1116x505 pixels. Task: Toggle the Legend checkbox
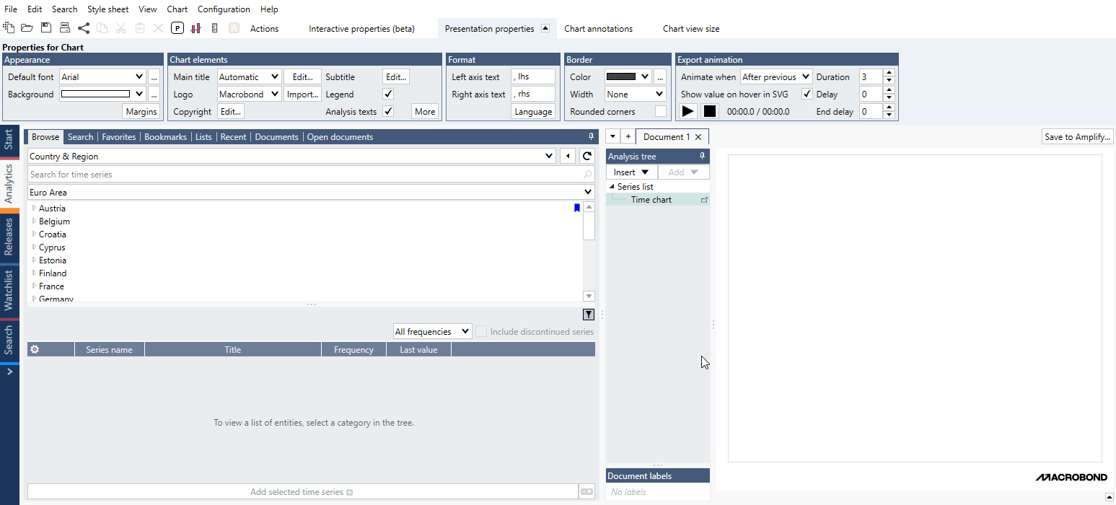point(388,95)
